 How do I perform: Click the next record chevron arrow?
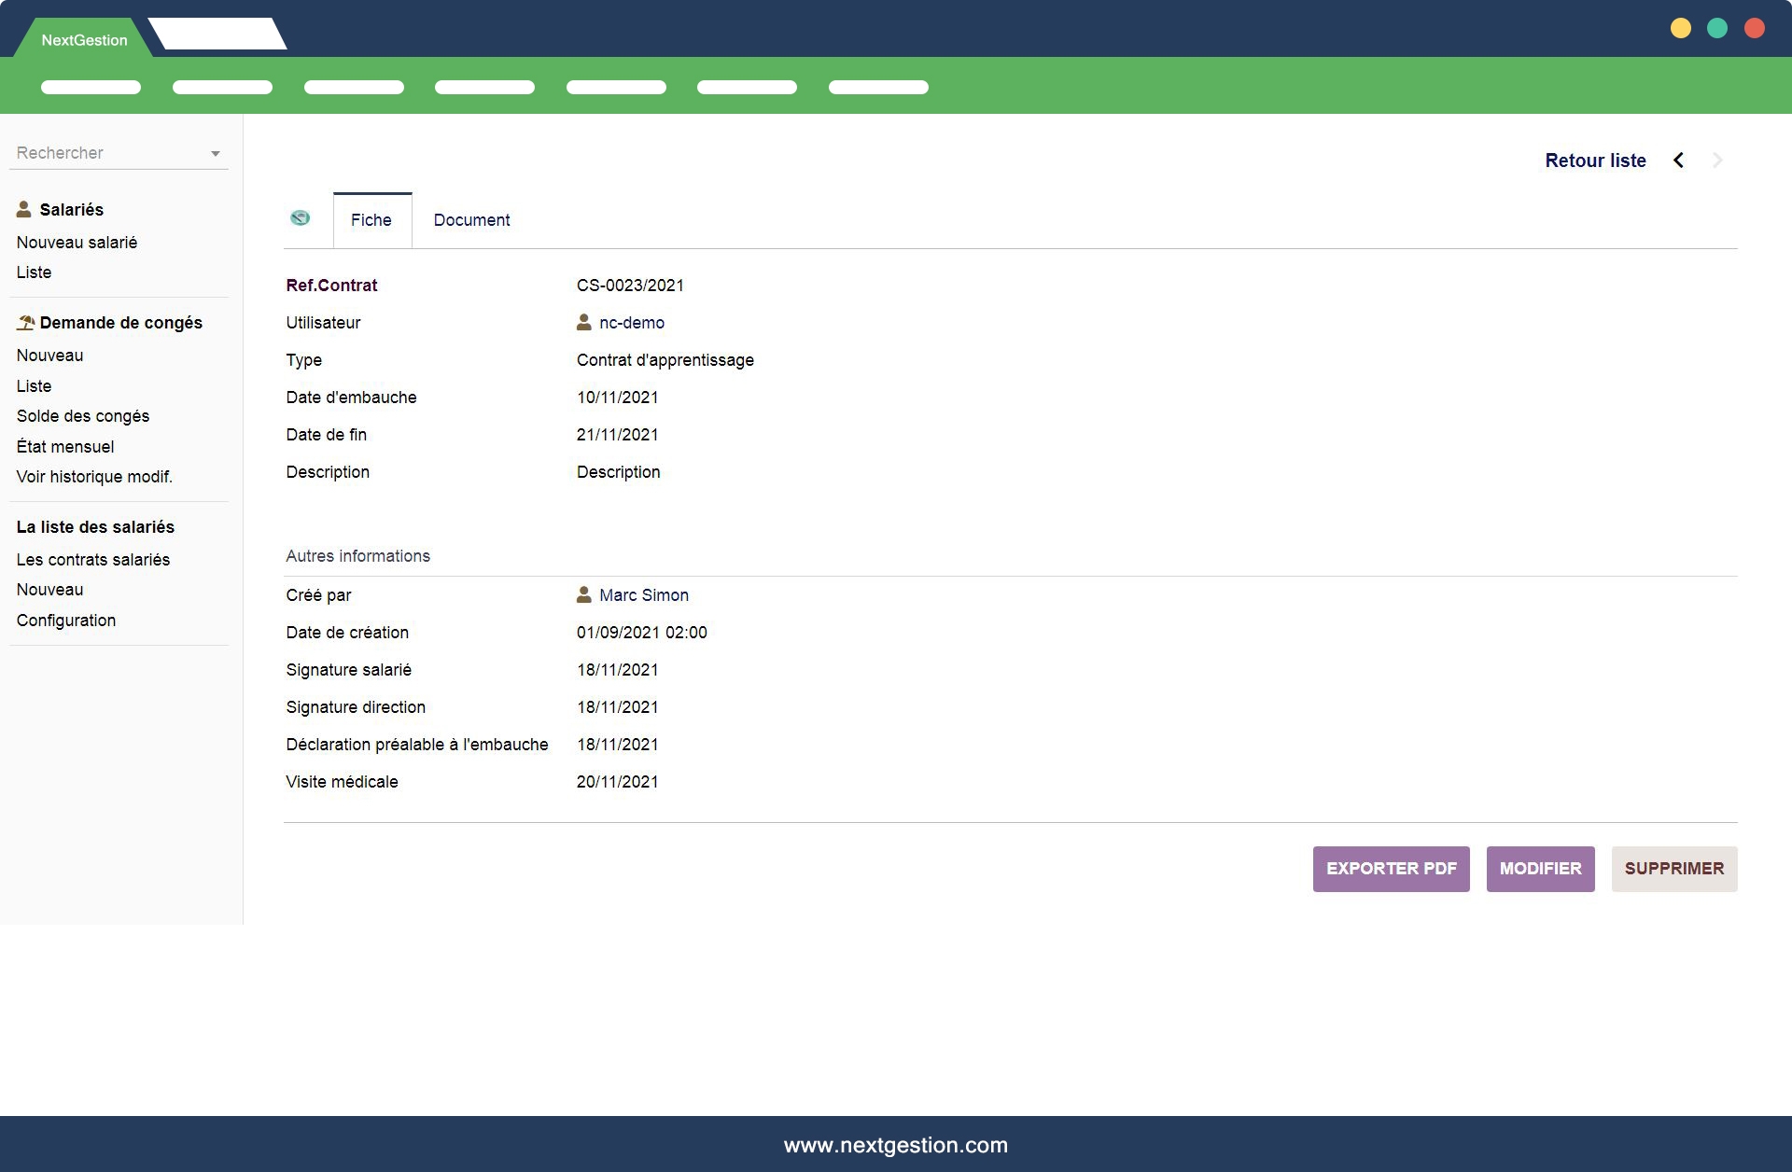(x=1717, y=160)
